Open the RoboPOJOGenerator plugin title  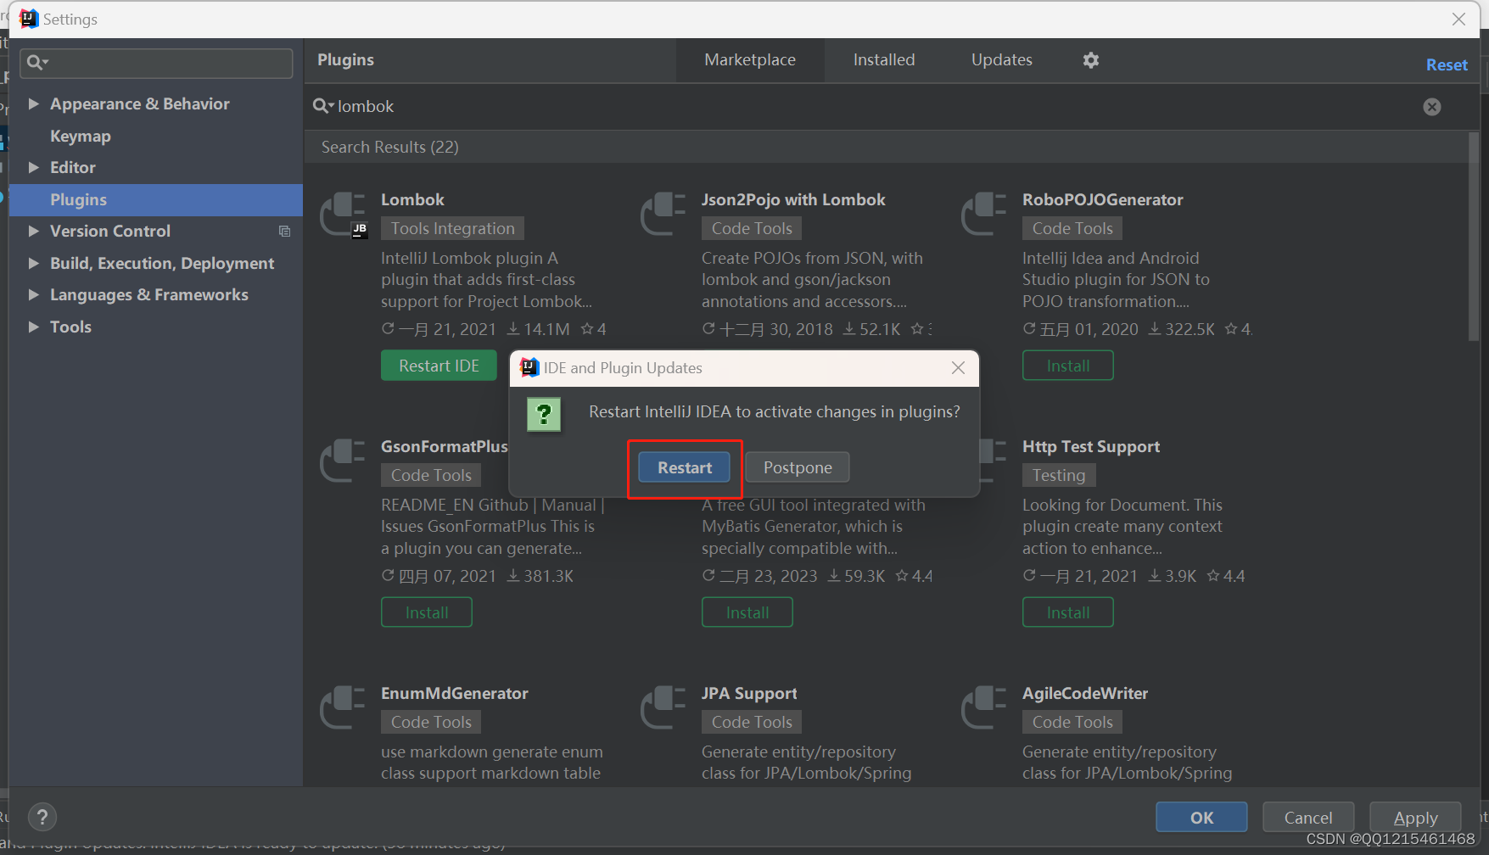1102,199
